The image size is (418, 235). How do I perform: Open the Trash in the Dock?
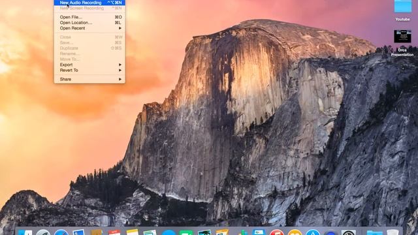coord(393,232)
